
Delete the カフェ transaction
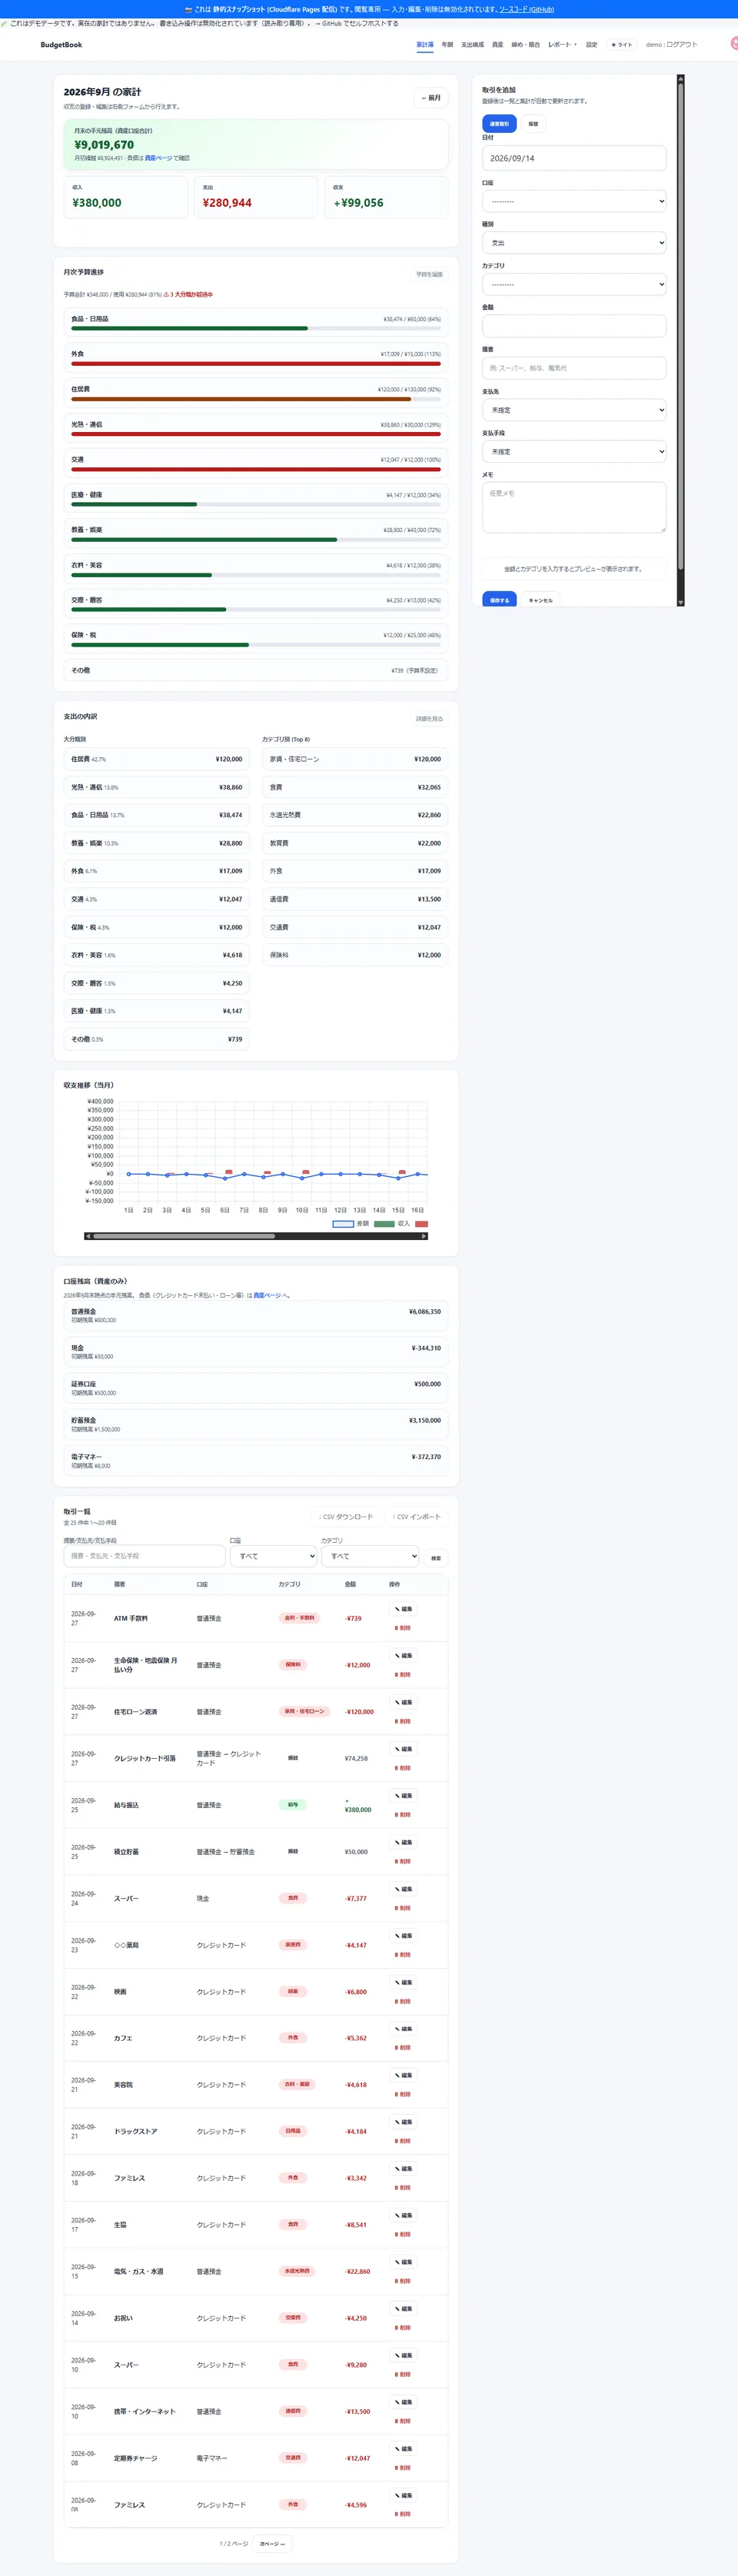[403, 2048]
